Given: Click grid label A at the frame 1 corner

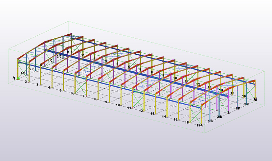Looking at the screenshot, I should pos(14,78).
